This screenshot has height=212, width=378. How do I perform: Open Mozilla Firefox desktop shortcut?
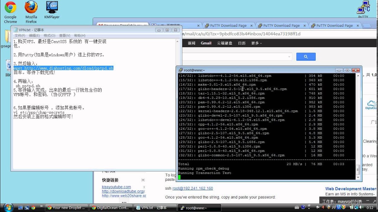[x=31, y=12]
